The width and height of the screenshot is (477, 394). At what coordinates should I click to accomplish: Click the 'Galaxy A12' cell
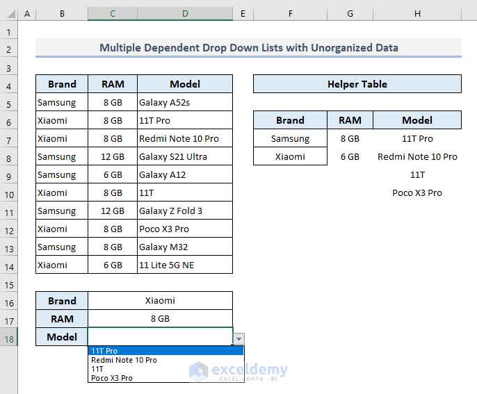185,174
